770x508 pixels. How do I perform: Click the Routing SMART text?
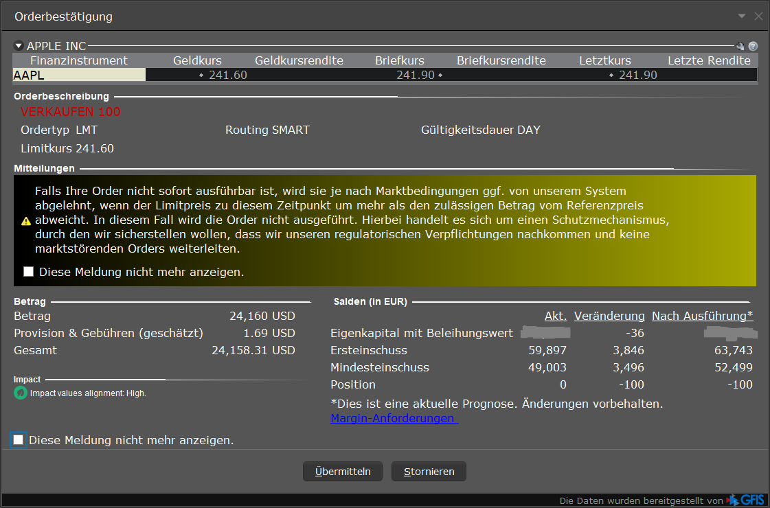(267, 130)
